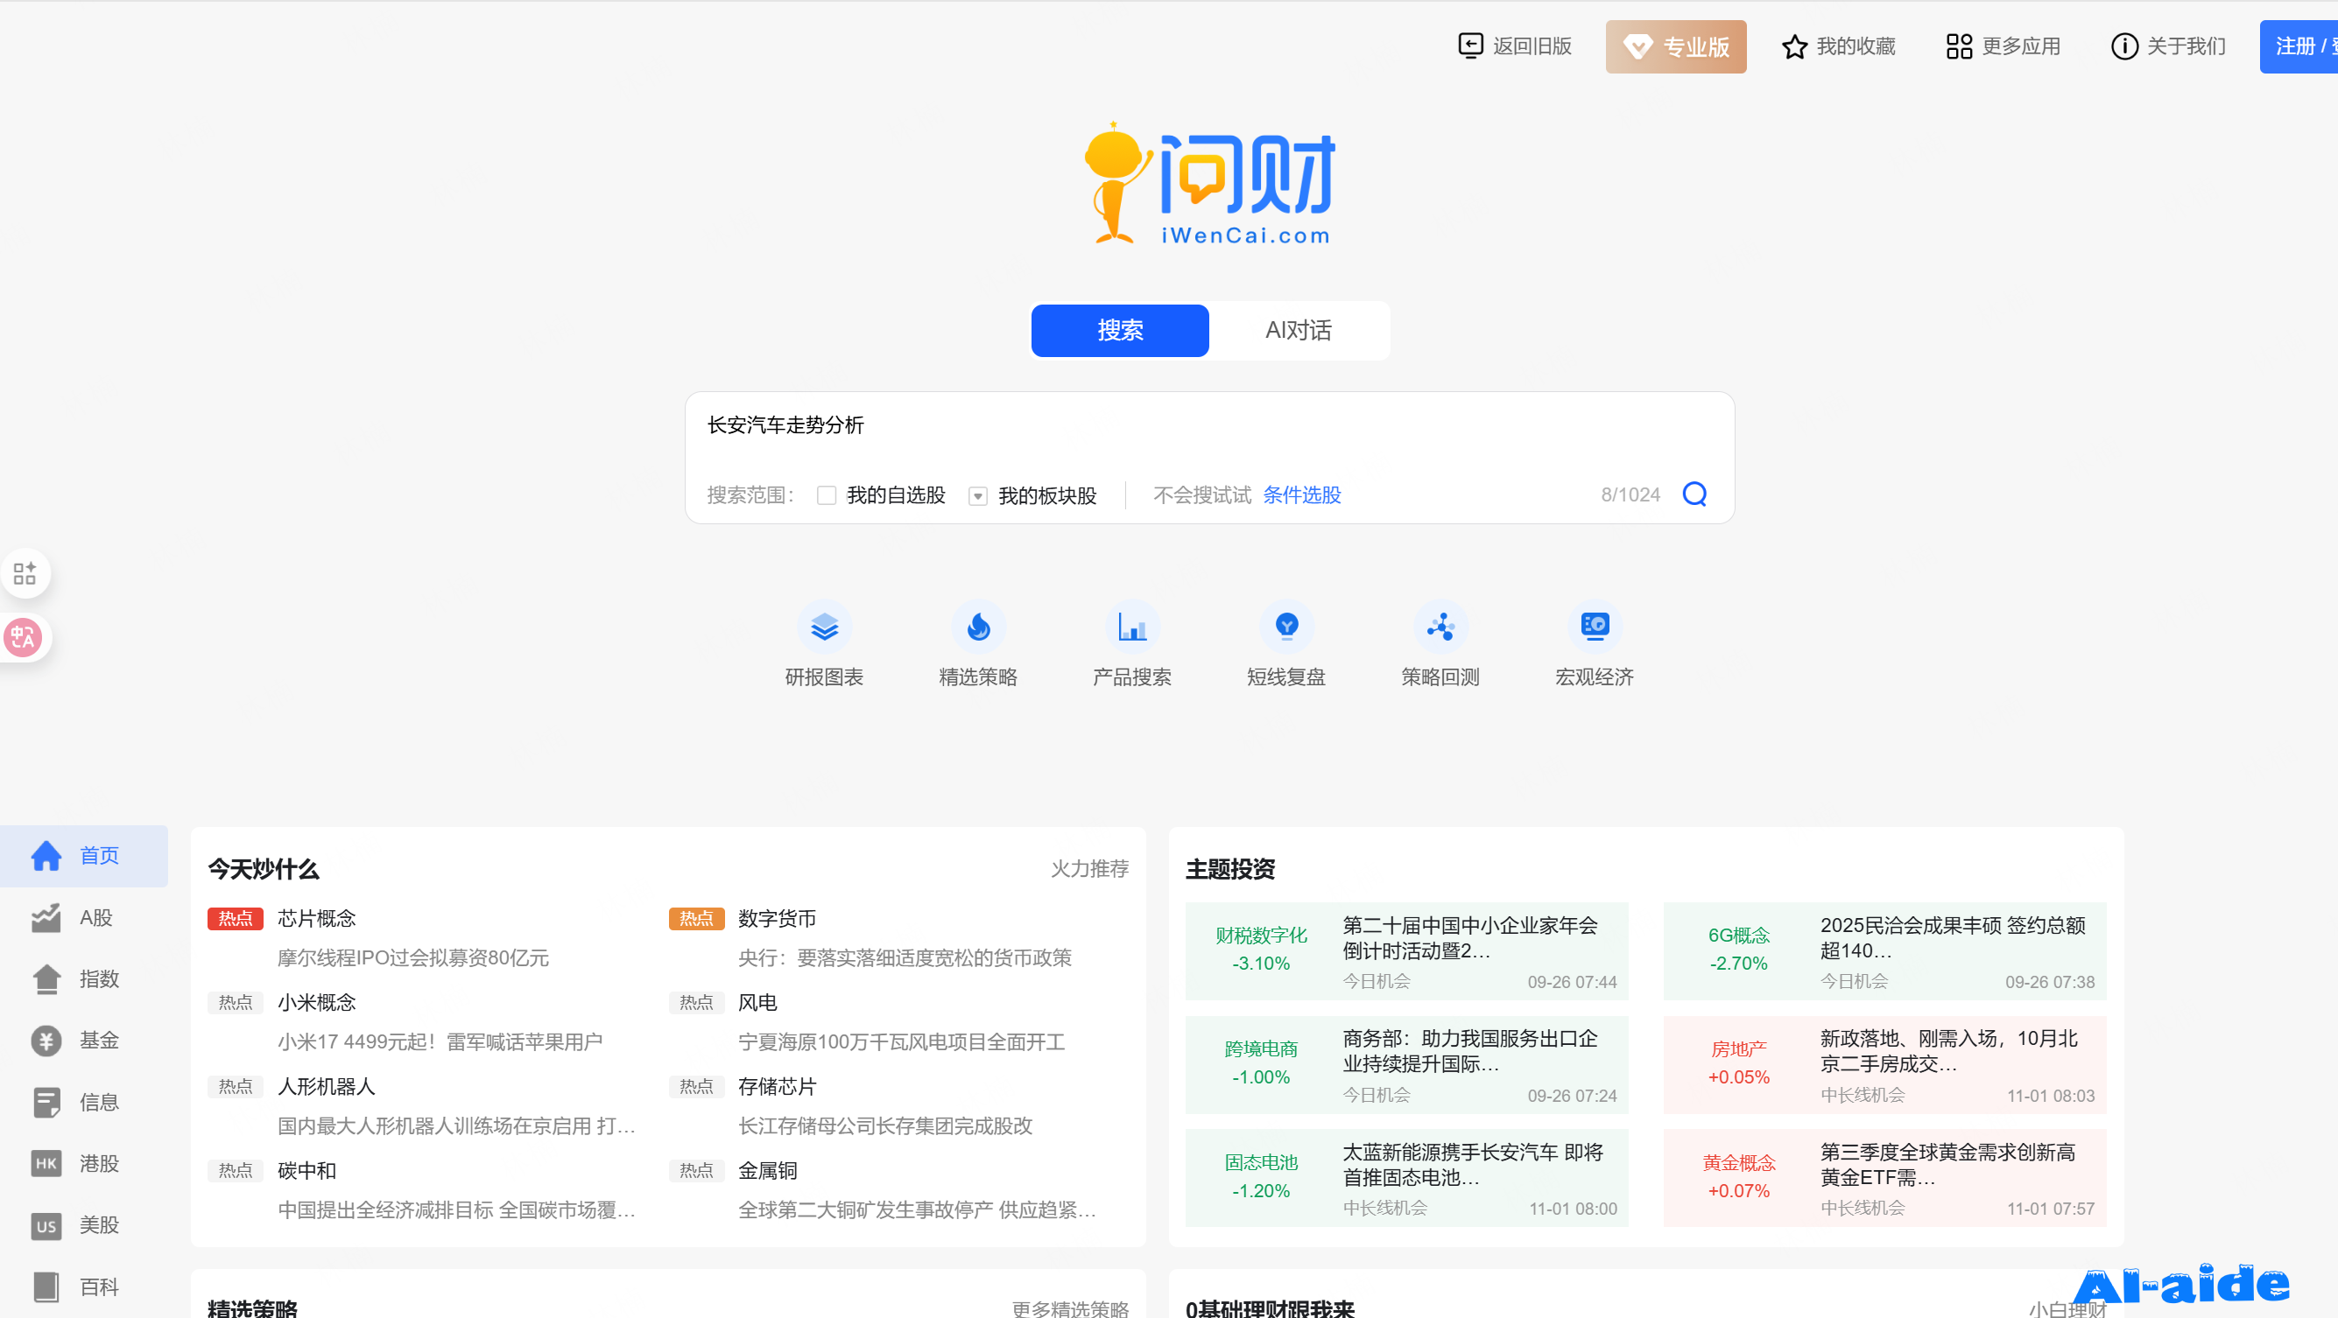Open the 宏观经济 screen icon
2338x1318 pixels.
pos(1595,626)
